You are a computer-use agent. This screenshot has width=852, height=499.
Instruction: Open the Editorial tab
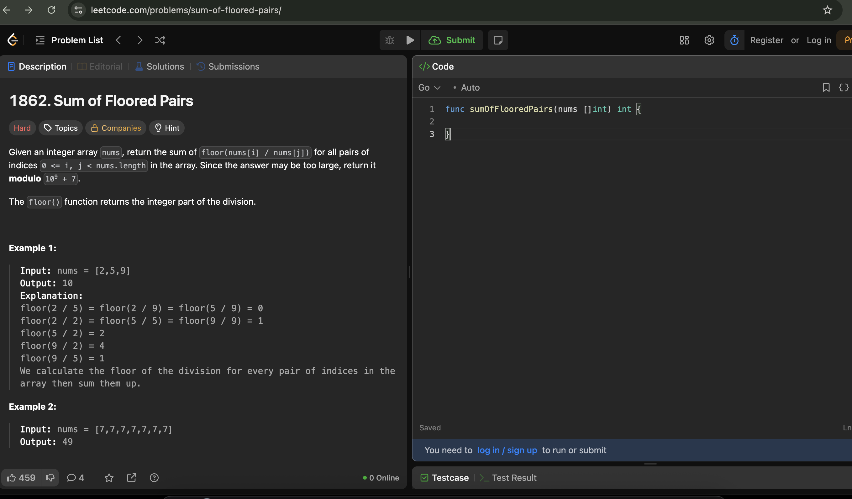(x=100, y=66)
